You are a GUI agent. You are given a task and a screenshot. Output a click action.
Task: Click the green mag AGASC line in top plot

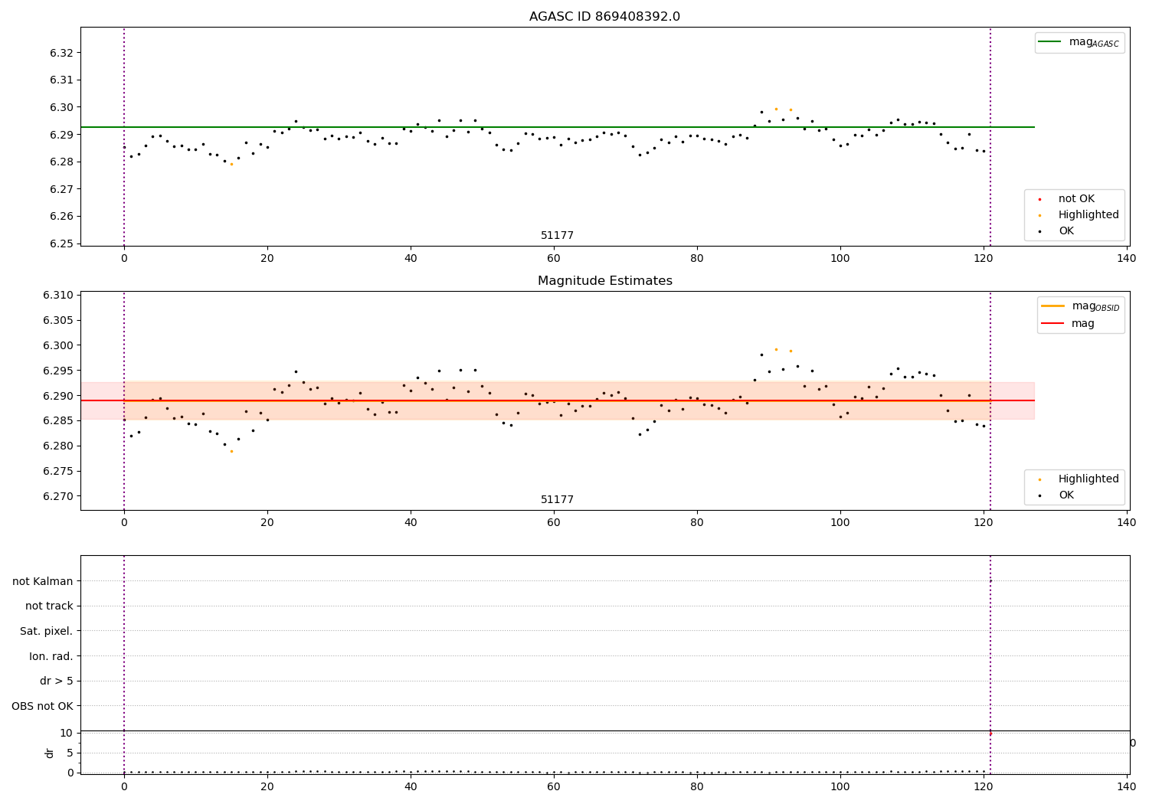[x=557, y=127]
